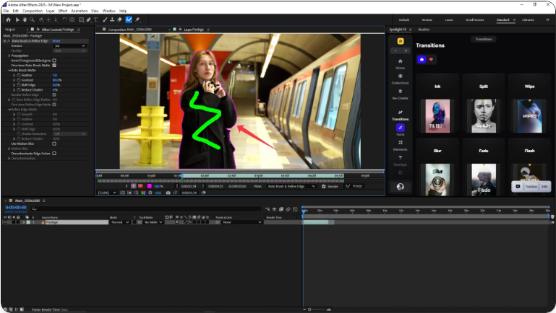
Task: Collapse the Roto Brush Matte group
Action: click(9, 70)
